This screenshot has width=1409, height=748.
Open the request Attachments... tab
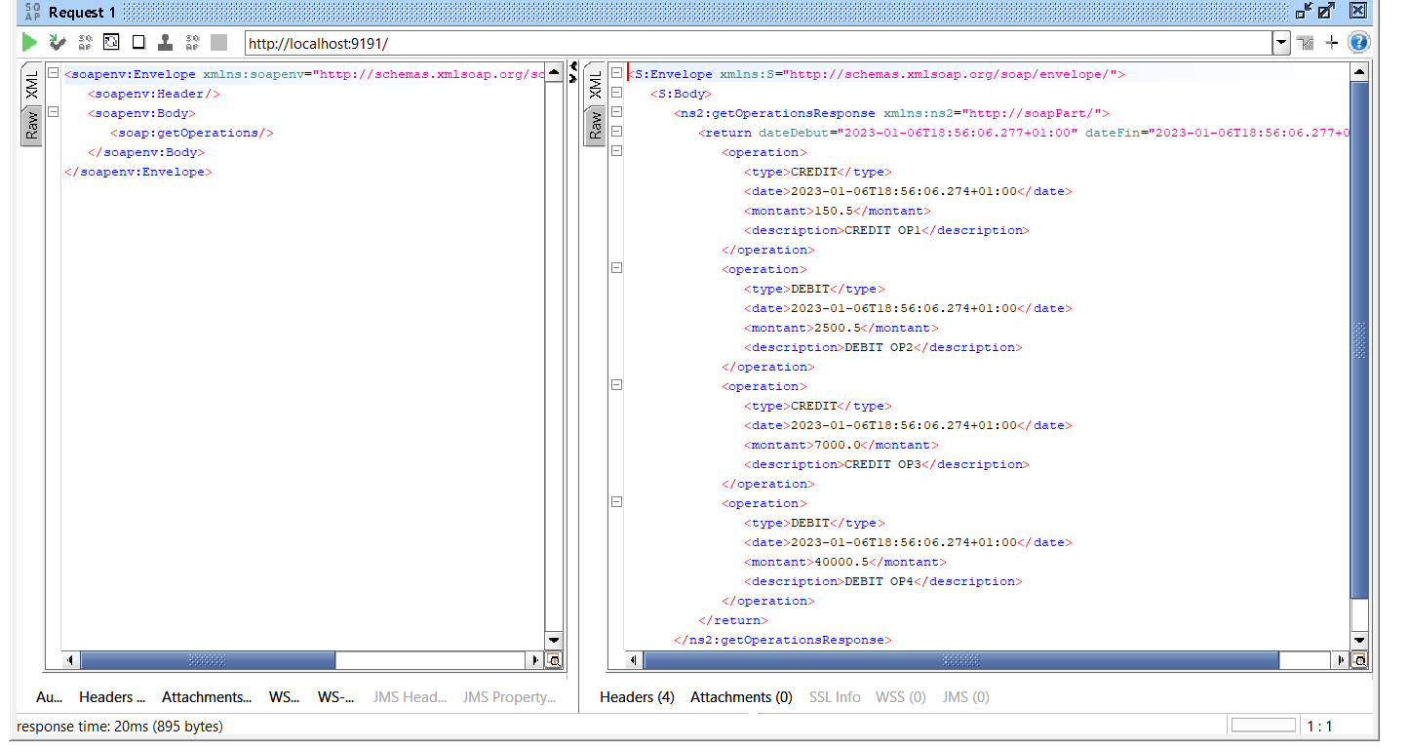point(207,697)
